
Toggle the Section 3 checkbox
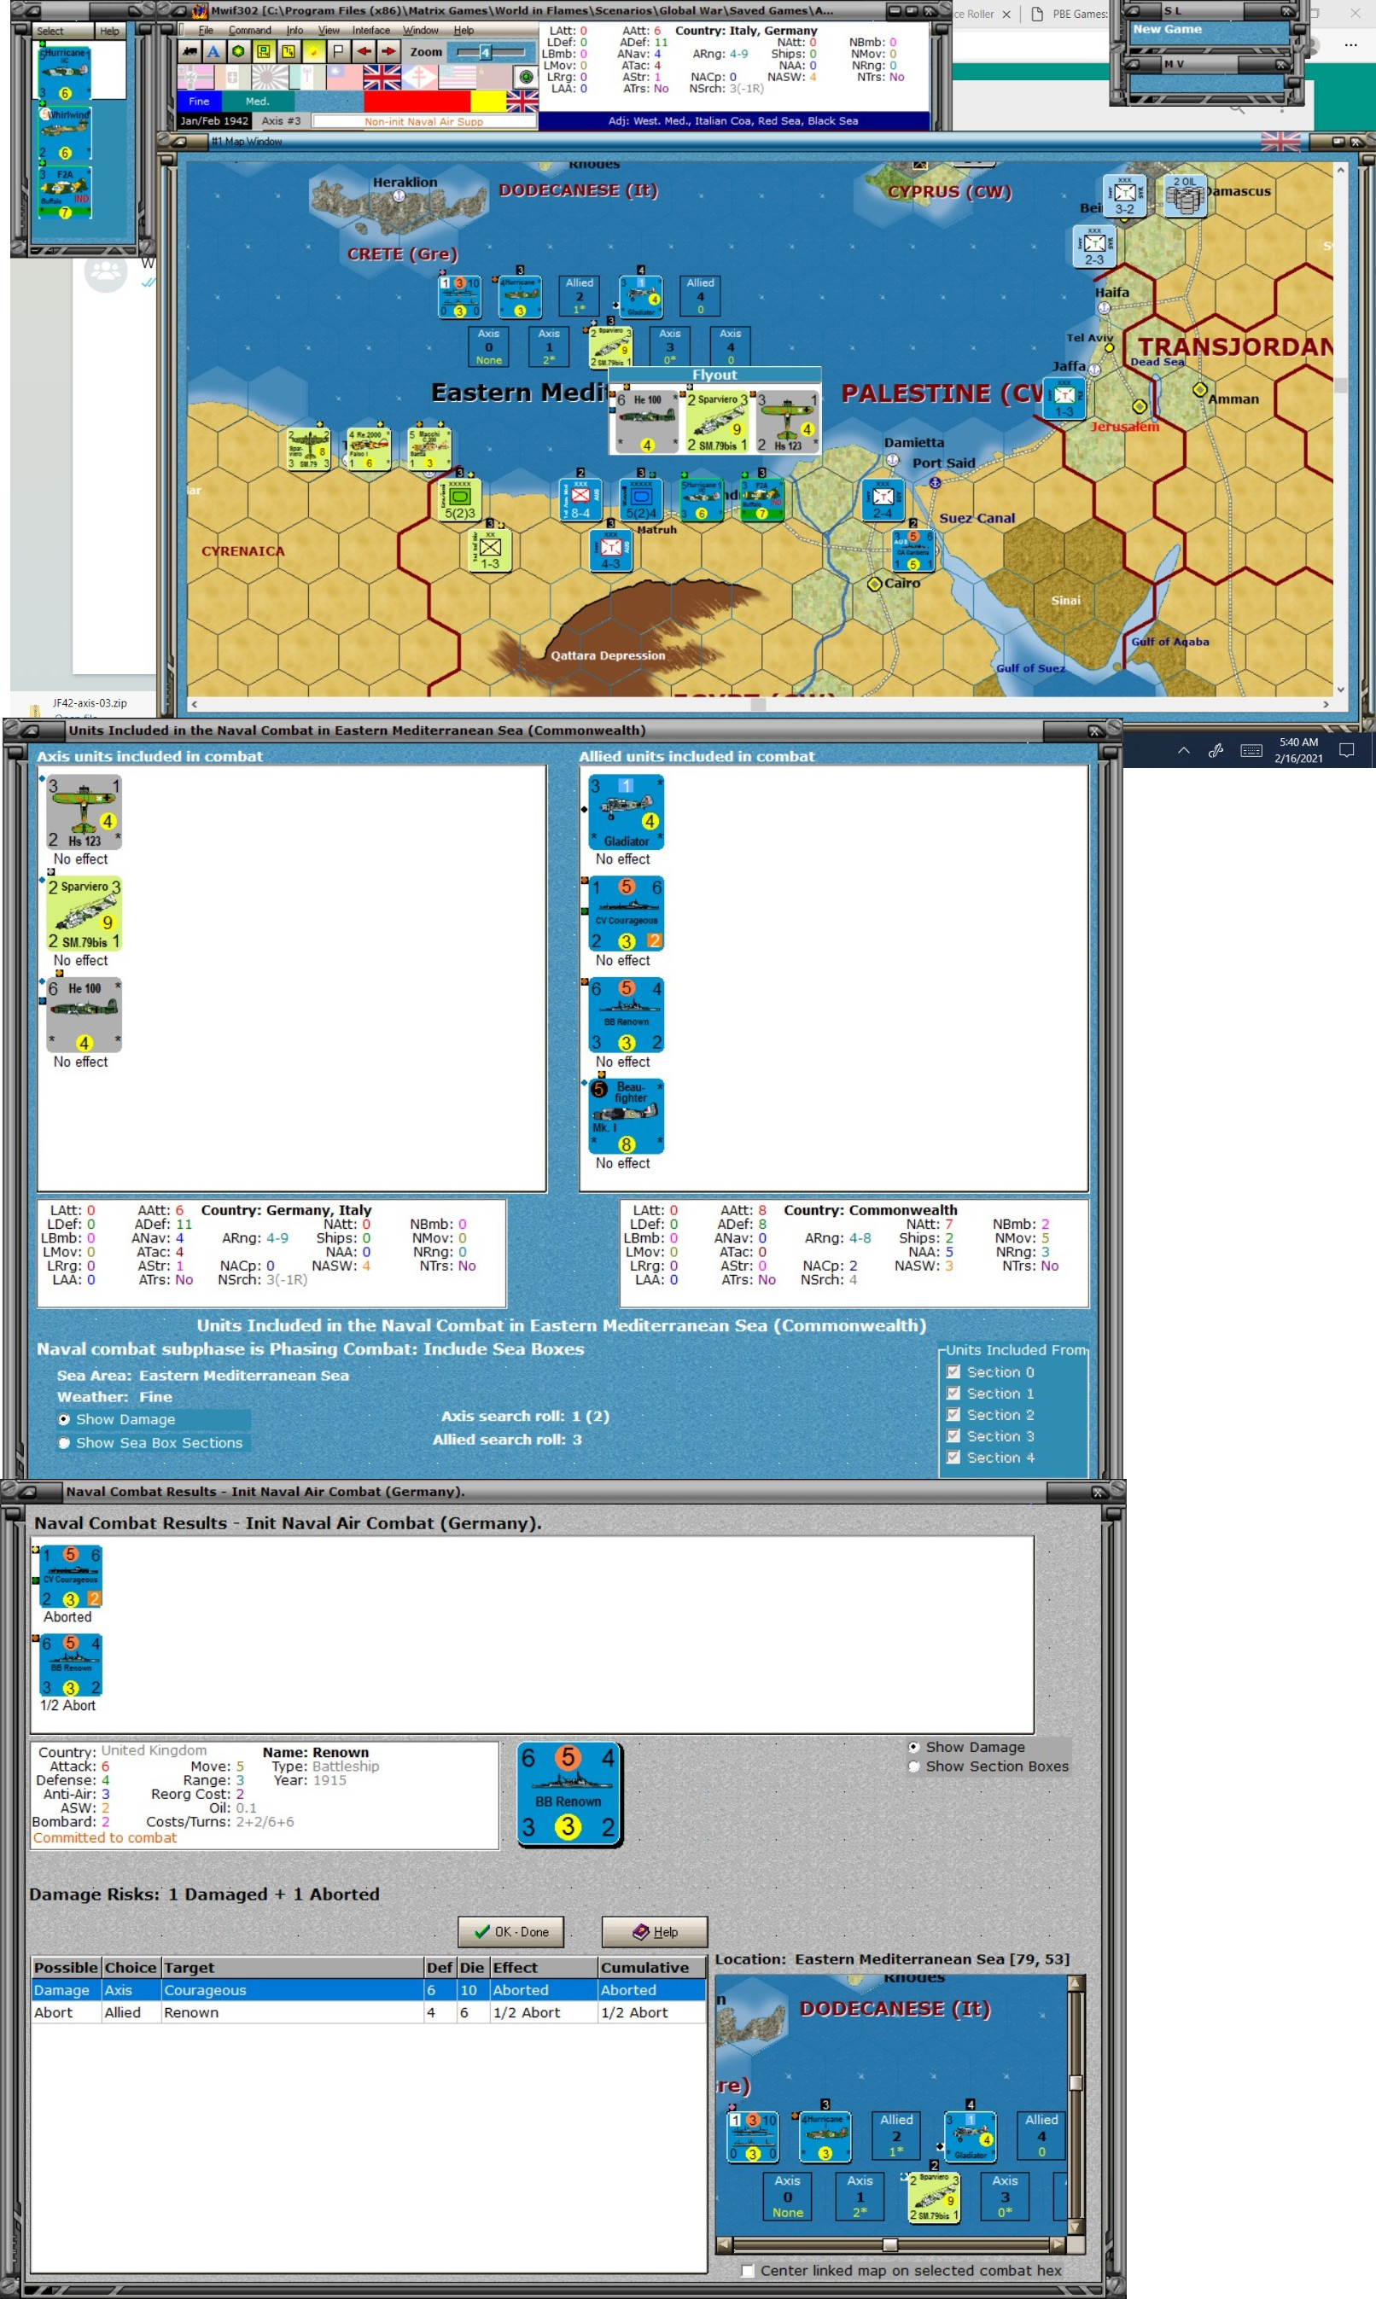pos(953,1436)
